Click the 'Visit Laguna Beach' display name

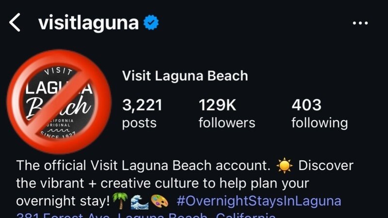pyautogui.click(x=185, y=76)
